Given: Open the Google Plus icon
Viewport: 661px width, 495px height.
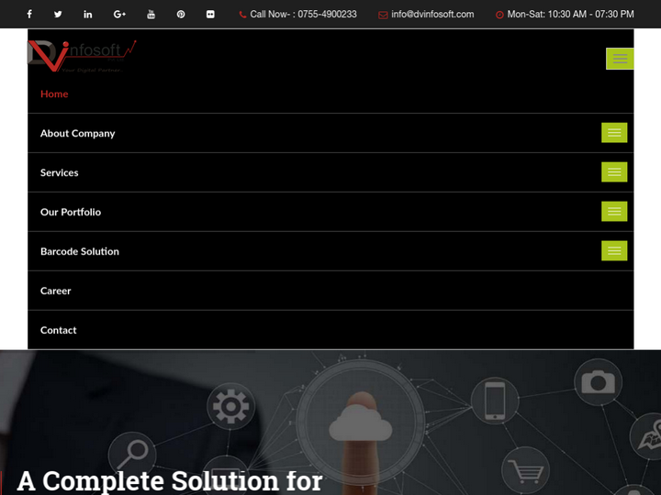Looking at the screenshot, I should (x=119, y=15).
